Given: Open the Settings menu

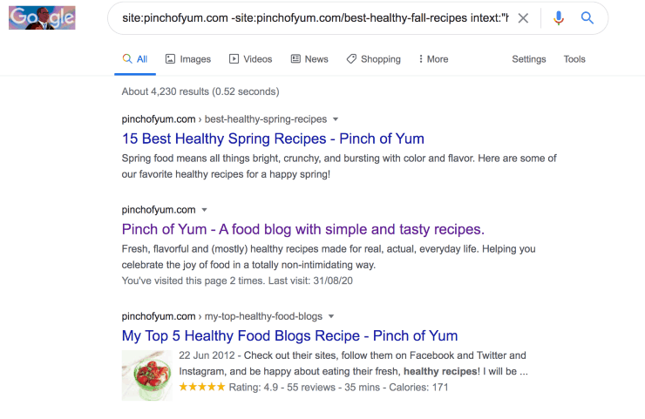Looking at the screenshot, I should click(x=528, y=59).
